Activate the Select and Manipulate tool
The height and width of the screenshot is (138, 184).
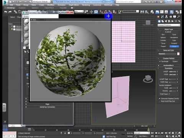click(x=91, y=12)
